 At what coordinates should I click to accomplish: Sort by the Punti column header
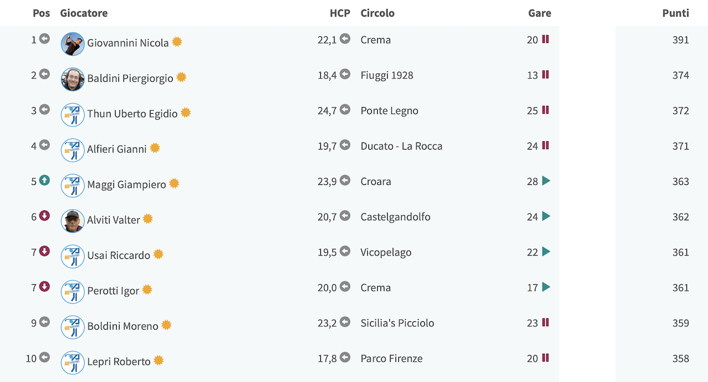(675, 13)
